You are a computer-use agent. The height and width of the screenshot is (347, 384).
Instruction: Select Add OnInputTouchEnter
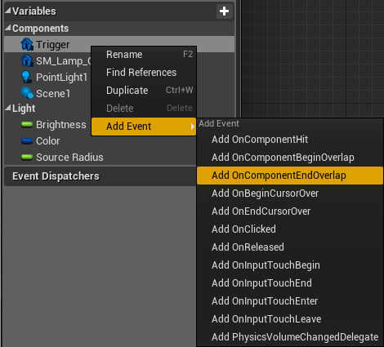pyautogui.click(x=290, y=301)
